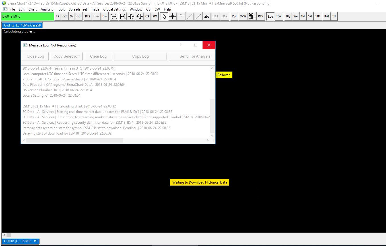Select the plain cross marker tool
This screenshot has height=246, width=386.
click(x=181, y=17)
